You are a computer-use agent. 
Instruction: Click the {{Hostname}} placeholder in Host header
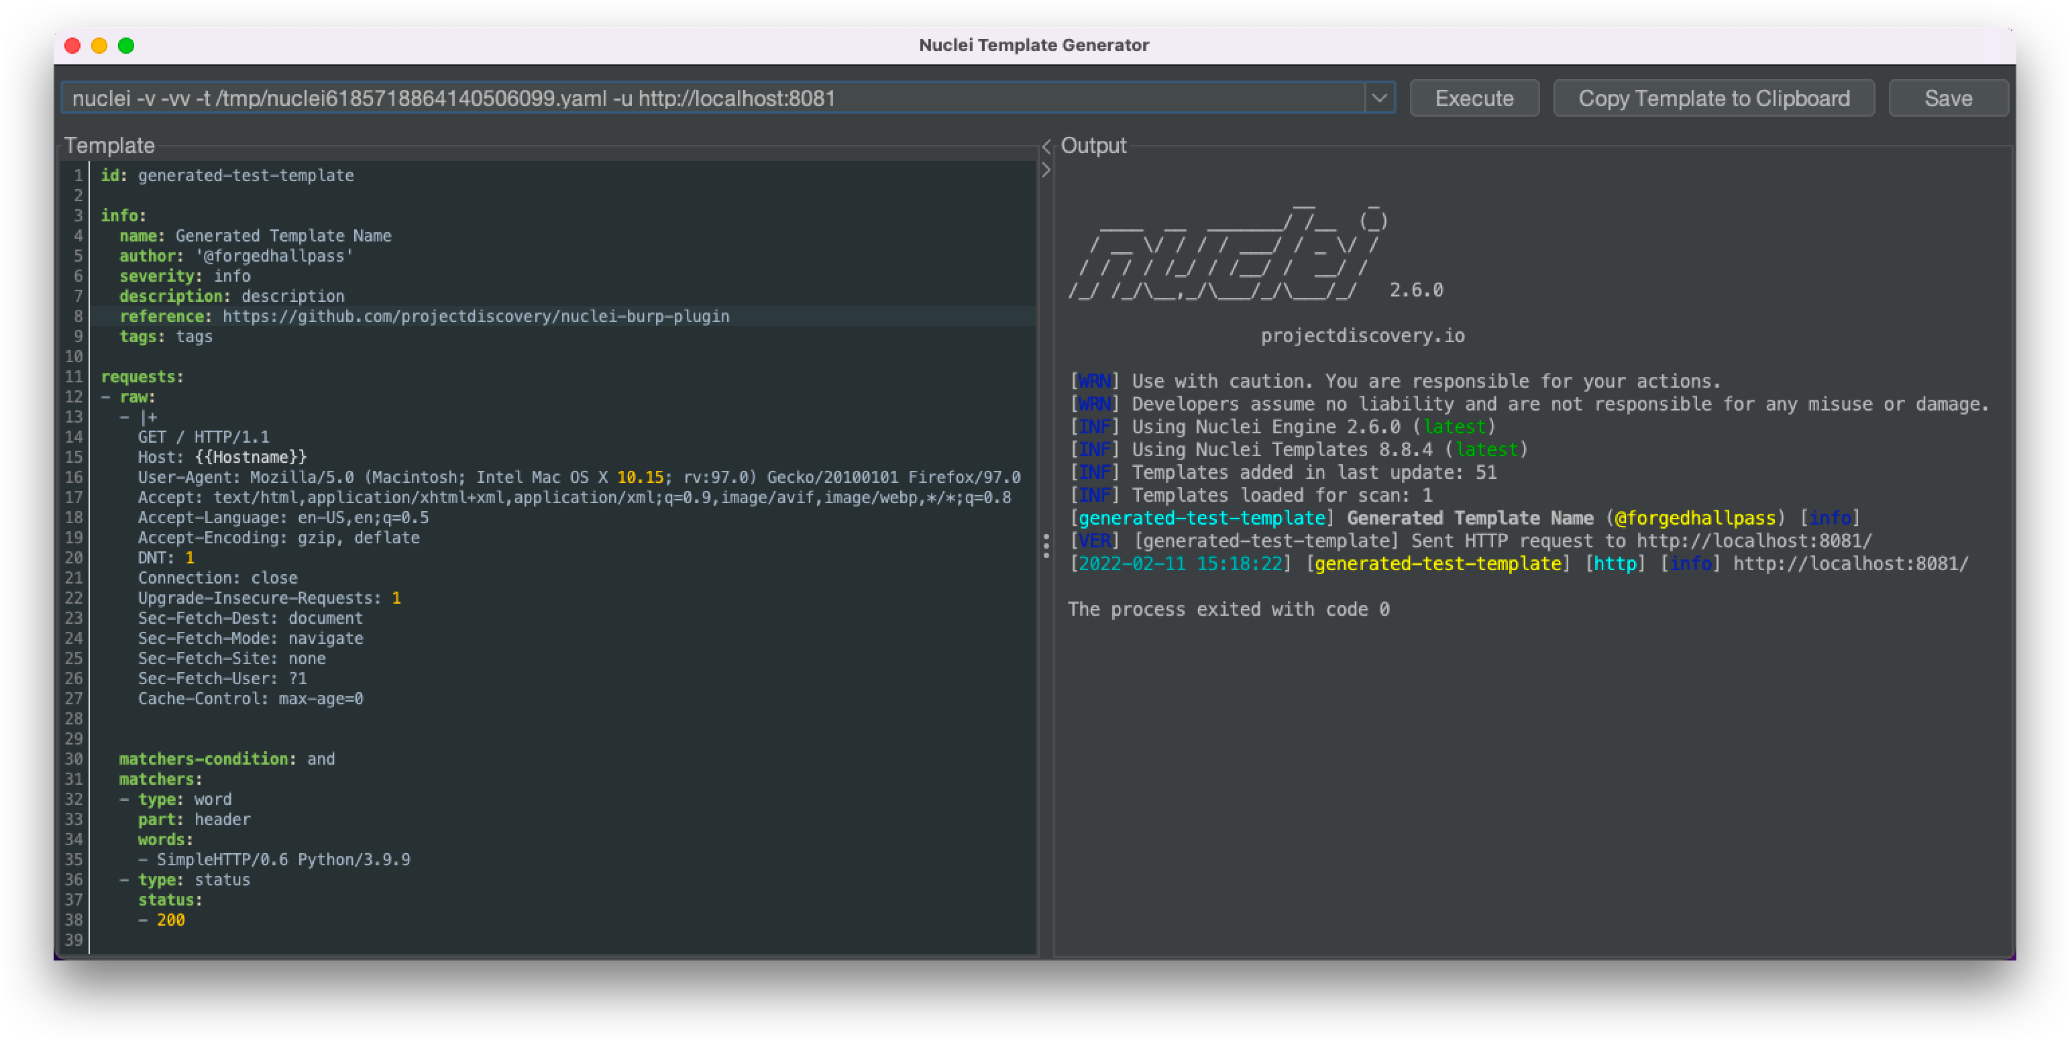(x=251, y=457)
